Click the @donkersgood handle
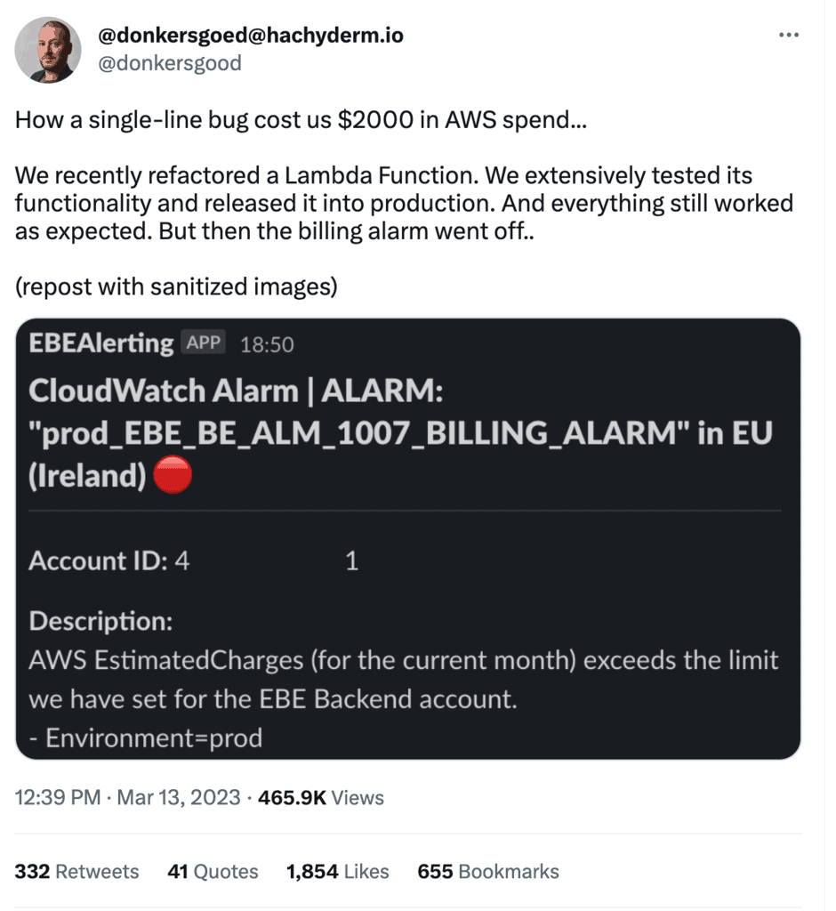Image resolution: width=836 pixels, height=911 pixels. (169, 63)
